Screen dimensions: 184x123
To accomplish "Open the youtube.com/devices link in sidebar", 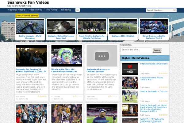I will (x=154, y=64).
